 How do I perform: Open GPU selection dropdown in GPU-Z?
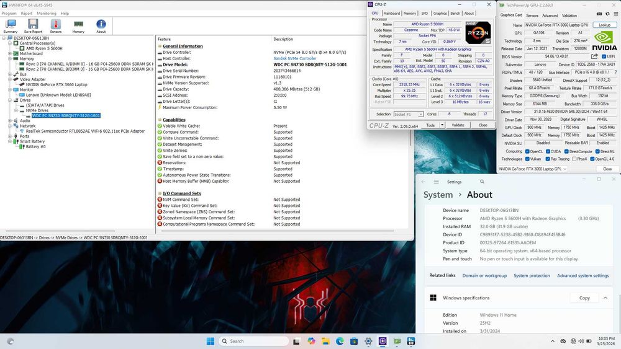tap(532, 169)
